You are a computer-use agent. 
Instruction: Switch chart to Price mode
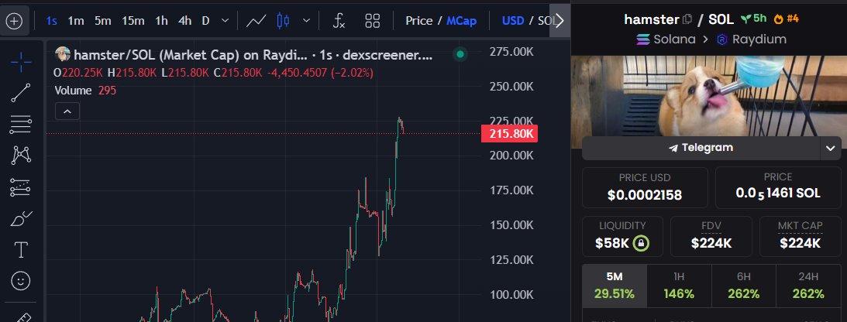coord(419,21)
